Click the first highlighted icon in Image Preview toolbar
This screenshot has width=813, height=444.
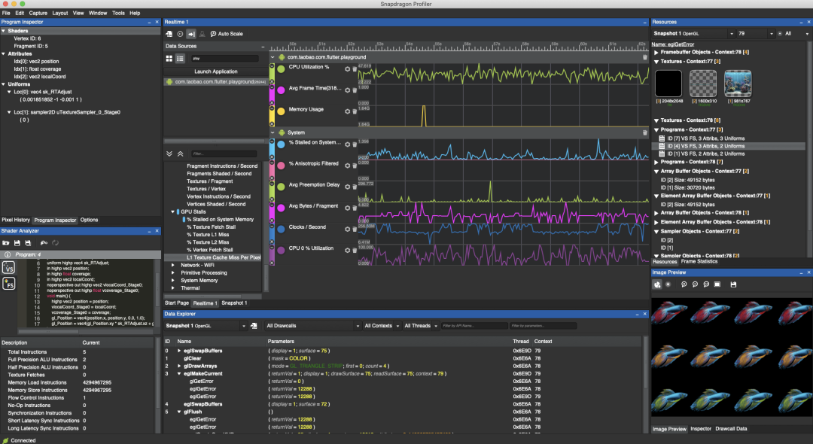(x=657, y=284)
